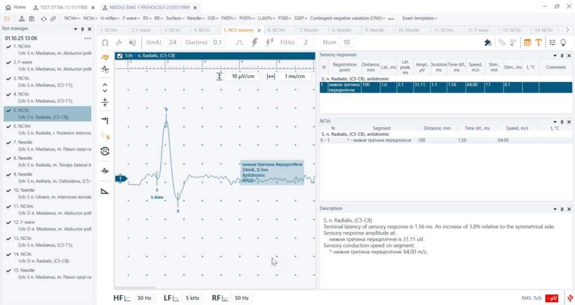The height and width of the screenshot is (305, 575).
Task: Click the single lightning bolt stimulus icon
Action: point(254,43)
